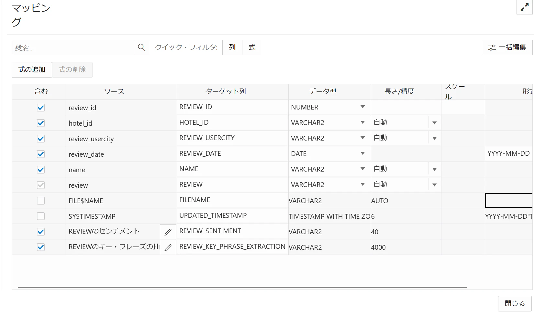Screen dimensions: 534x315
Task: Click the focused format cell in FILE$NAME row
Action: coord(509,201)
